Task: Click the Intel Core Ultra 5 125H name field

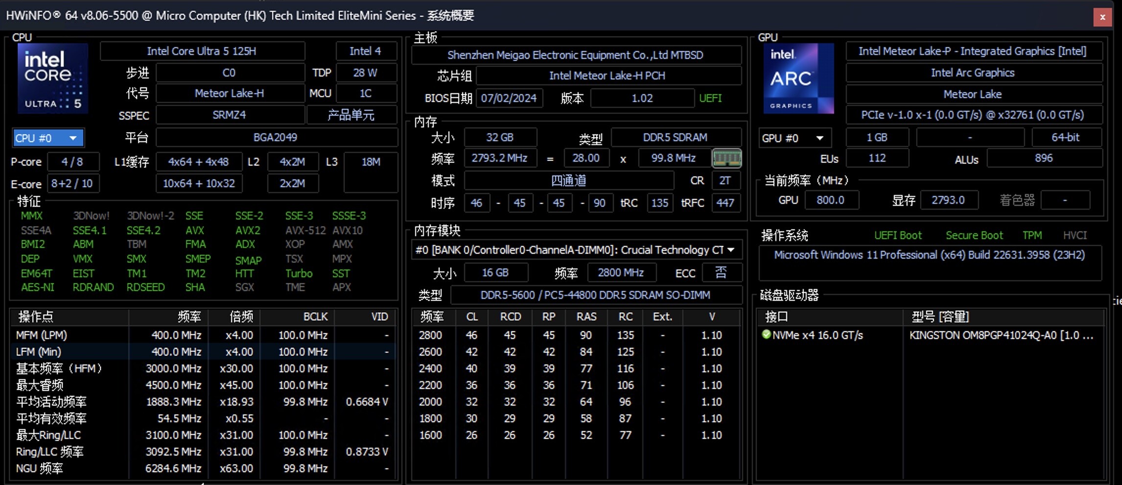Action: tap(202, 51)
